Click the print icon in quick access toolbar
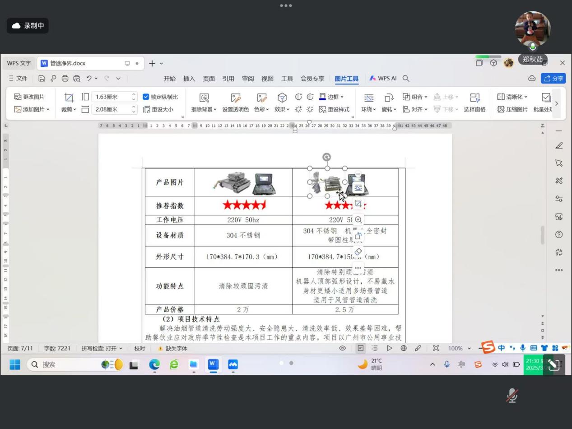This screenshot has height=429, width=572. click(x=65, y=78)
